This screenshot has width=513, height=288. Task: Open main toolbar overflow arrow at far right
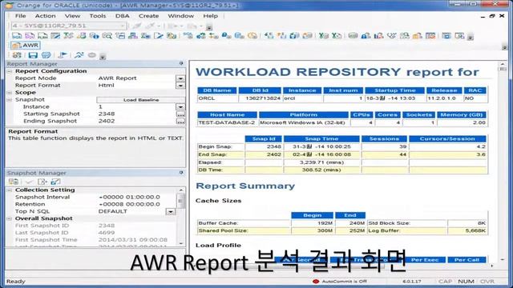(471, 37)
